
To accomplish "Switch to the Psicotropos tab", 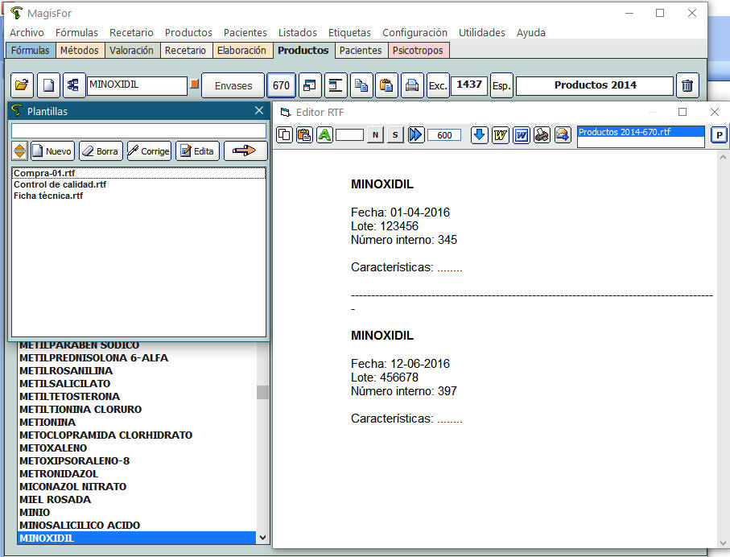I will tap(419, 50).
